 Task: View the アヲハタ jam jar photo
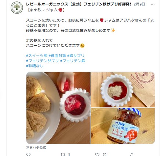123,126
